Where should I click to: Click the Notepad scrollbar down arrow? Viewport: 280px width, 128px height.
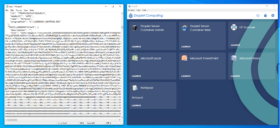[x=122, y=118]
